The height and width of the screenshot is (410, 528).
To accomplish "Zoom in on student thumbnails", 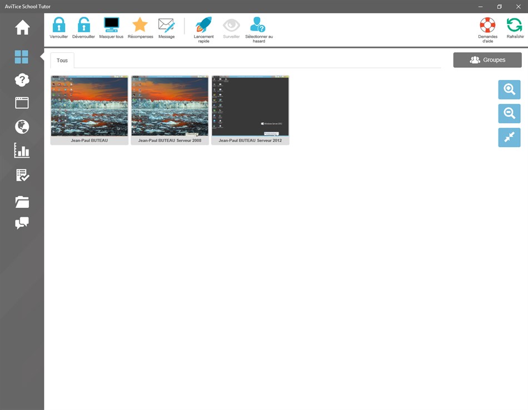I will pos(509,89).
